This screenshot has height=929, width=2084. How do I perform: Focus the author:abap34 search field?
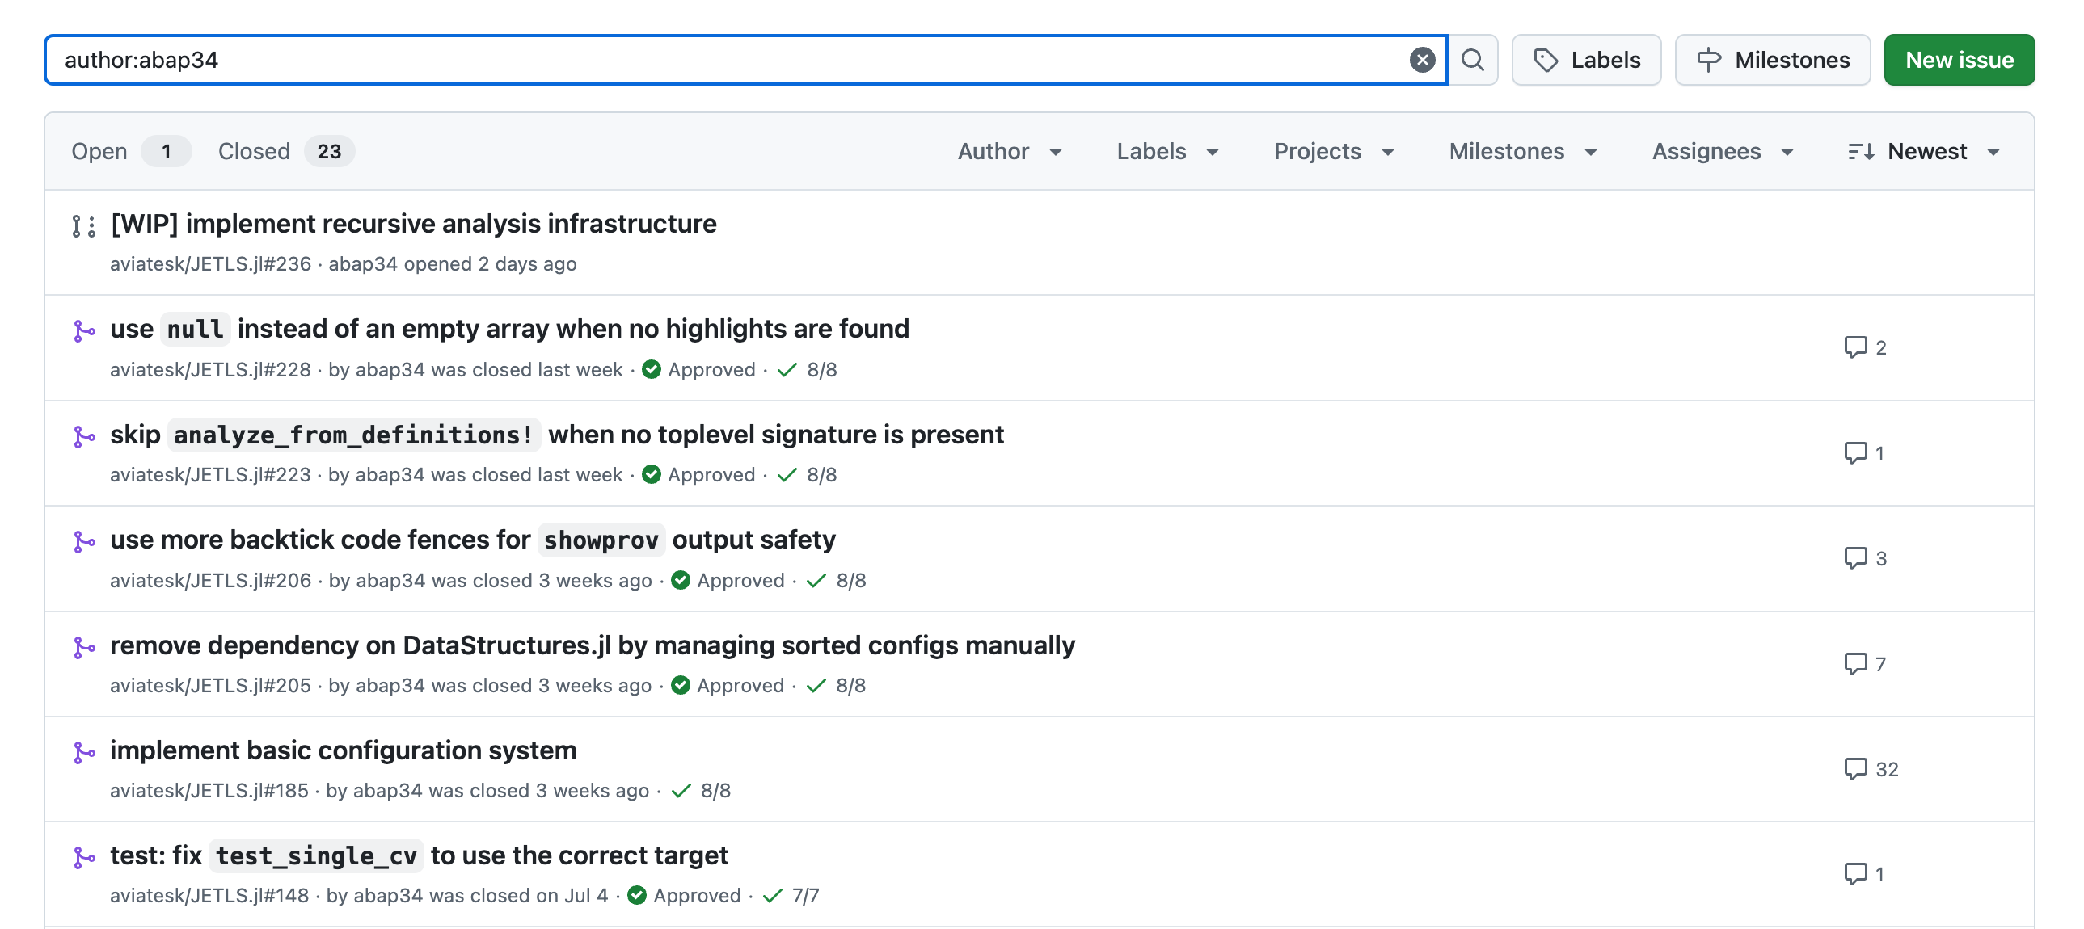[x=728, y=60]
